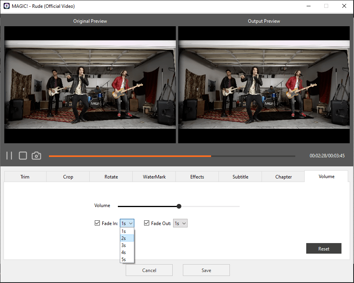Stop the video with square button
Viewport: 354px width, 283px height.
tap(23, 156)
